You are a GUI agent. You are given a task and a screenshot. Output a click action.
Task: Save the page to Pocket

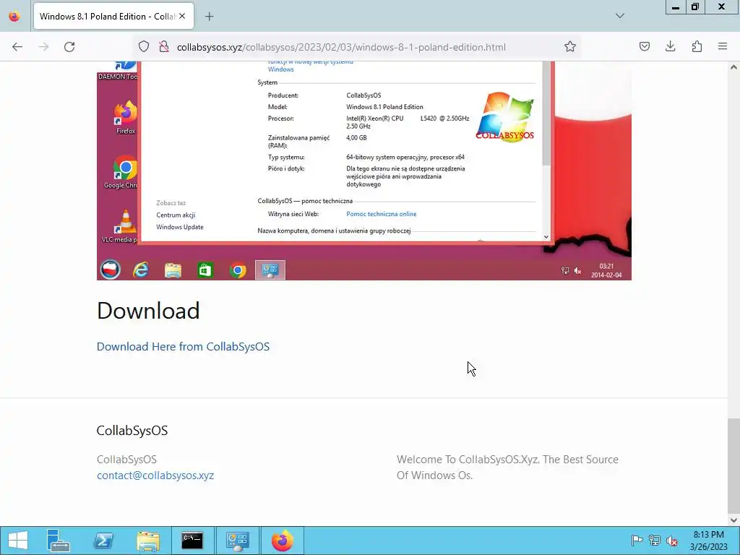[645, 47]
